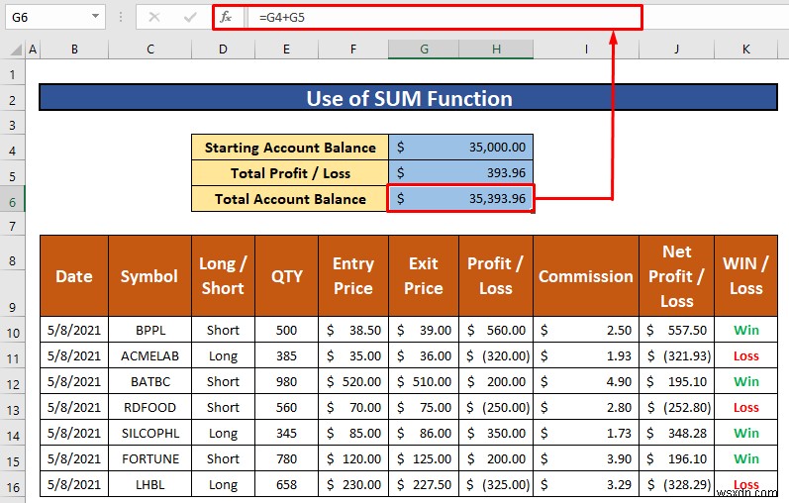
Task: Click the 'Symbol' table header
Action: point(149,276)
